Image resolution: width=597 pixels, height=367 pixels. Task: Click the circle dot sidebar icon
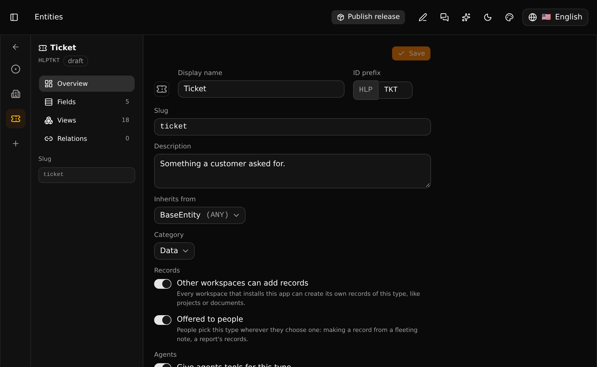(x=16, y=69)
